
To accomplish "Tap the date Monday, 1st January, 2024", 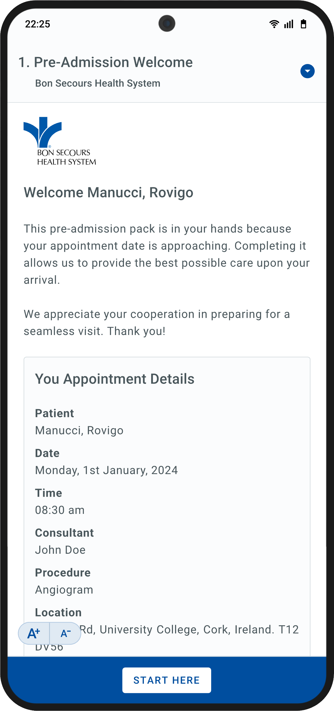I will click(x=106, y=470).
